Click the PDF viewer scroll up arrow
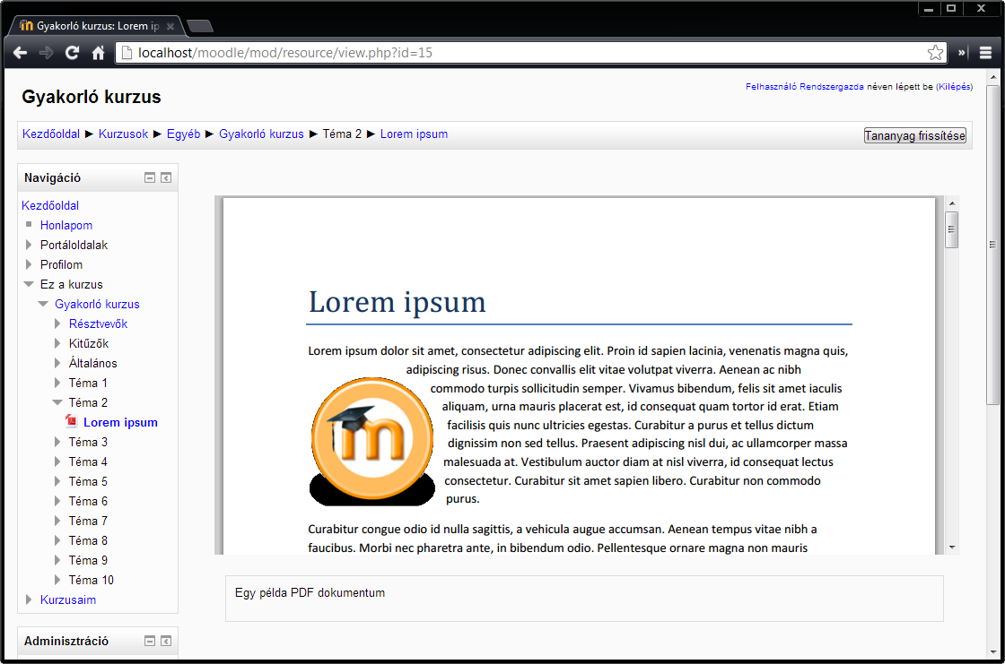 click(952, 203)
